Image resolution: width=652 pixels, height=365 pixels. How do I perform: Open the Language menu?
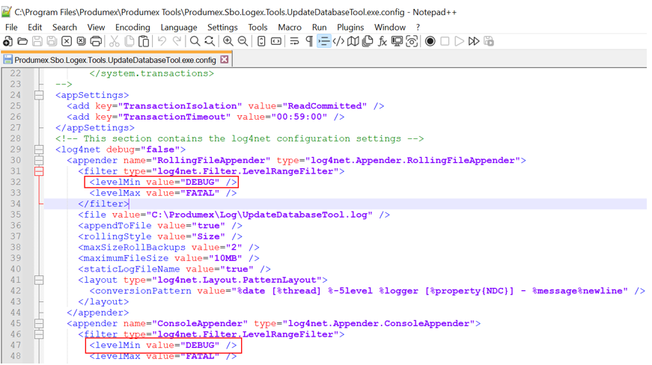click(179, 28)
